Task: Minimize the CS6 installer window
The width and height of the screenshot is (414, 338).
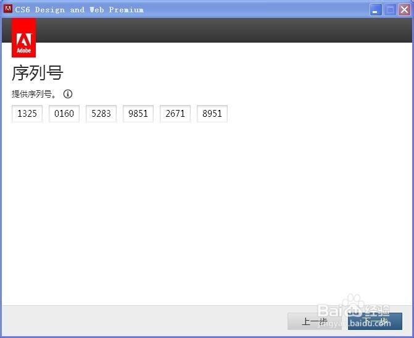Action: point(376,10)
